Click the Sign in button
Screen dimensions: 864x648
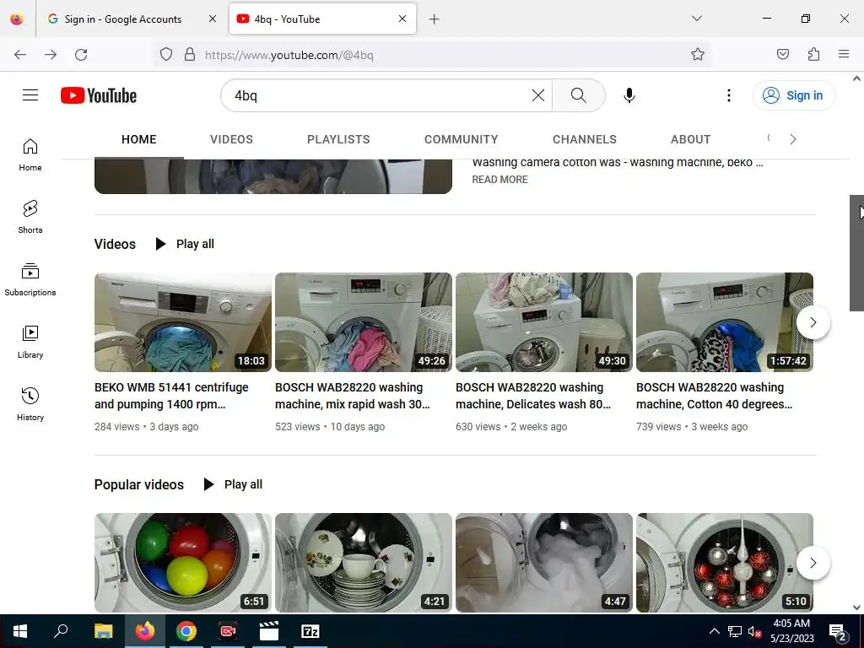point(794,95)
